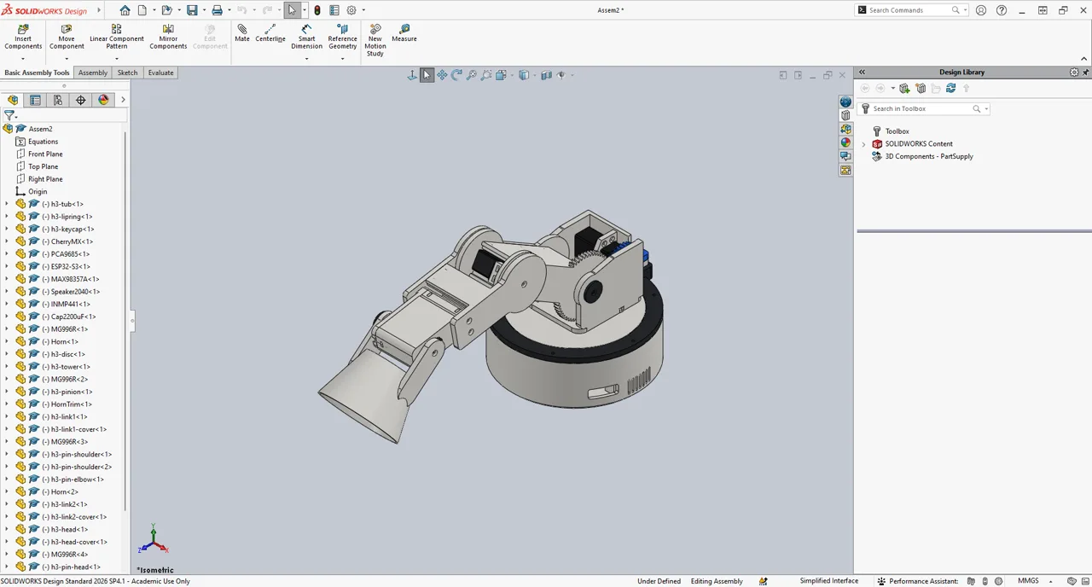
Task: Click the Mate tool
Action: pyautogui.click(x=242, y=33)
